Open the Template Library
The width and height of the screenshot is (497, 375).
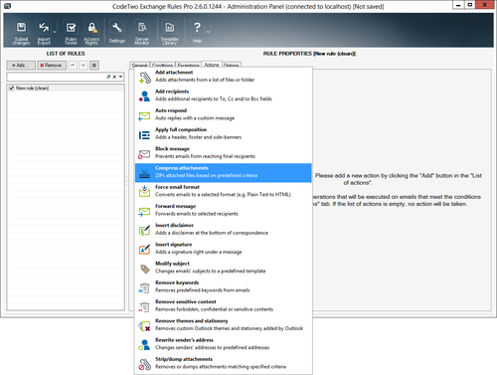click(170, 33)
